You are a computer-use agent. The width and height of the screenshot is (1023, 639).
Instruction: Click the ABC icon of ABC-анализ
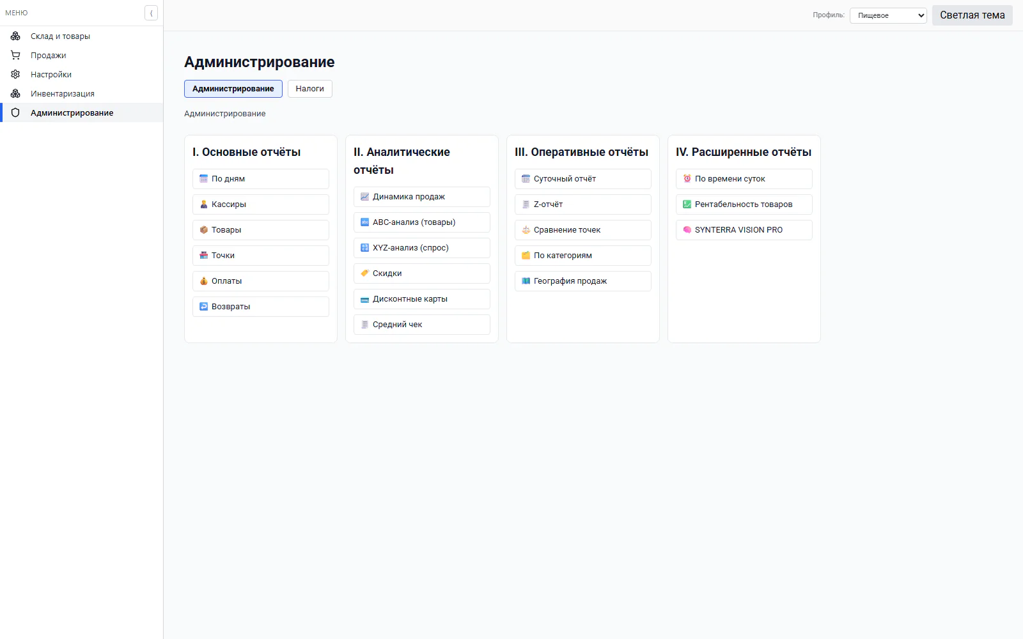point(365,222)
